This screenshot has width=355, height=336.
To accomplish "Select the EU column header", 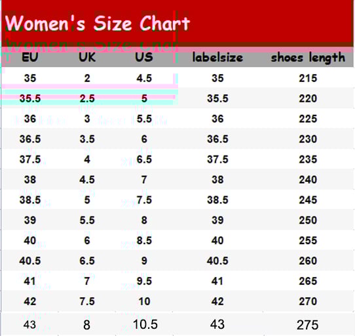I will [x=30, y=57].
